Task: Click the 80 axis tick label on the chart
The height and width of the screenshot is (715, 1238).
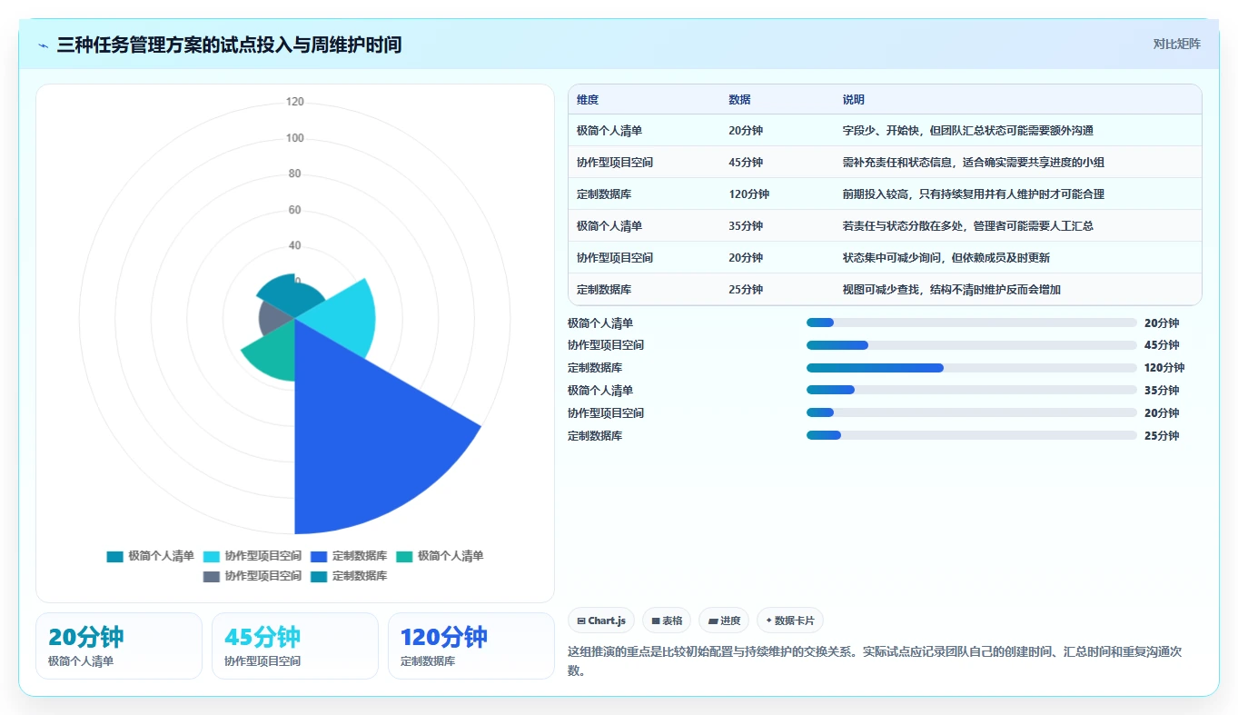Action: point(295,174)
